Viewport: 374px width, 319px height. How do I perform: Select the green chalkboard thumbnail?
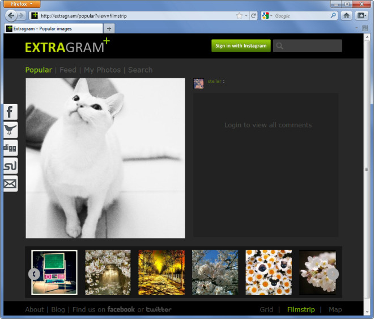(54, 272)
